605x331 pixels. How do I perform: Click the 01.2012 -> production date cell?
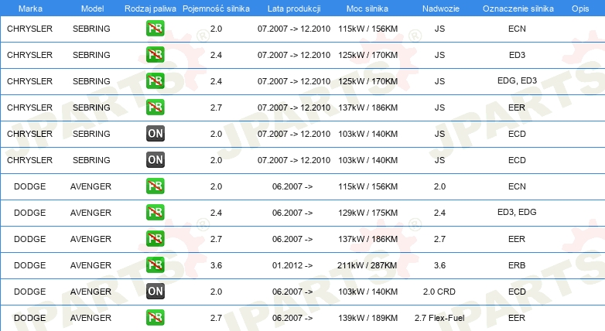tap(292, 265)
